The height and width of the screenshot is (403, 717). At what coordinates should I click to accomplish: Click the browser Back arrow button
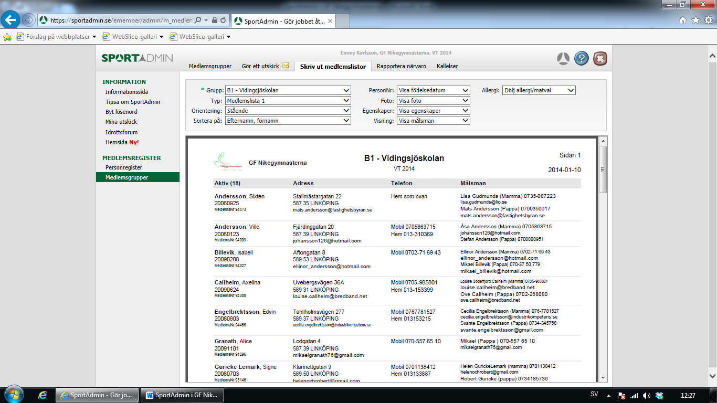tap(11, 20)
